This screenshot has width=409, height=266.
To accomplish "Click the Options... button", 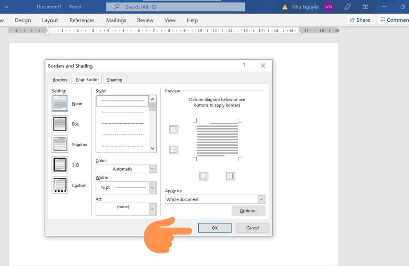I will (248, 211).
